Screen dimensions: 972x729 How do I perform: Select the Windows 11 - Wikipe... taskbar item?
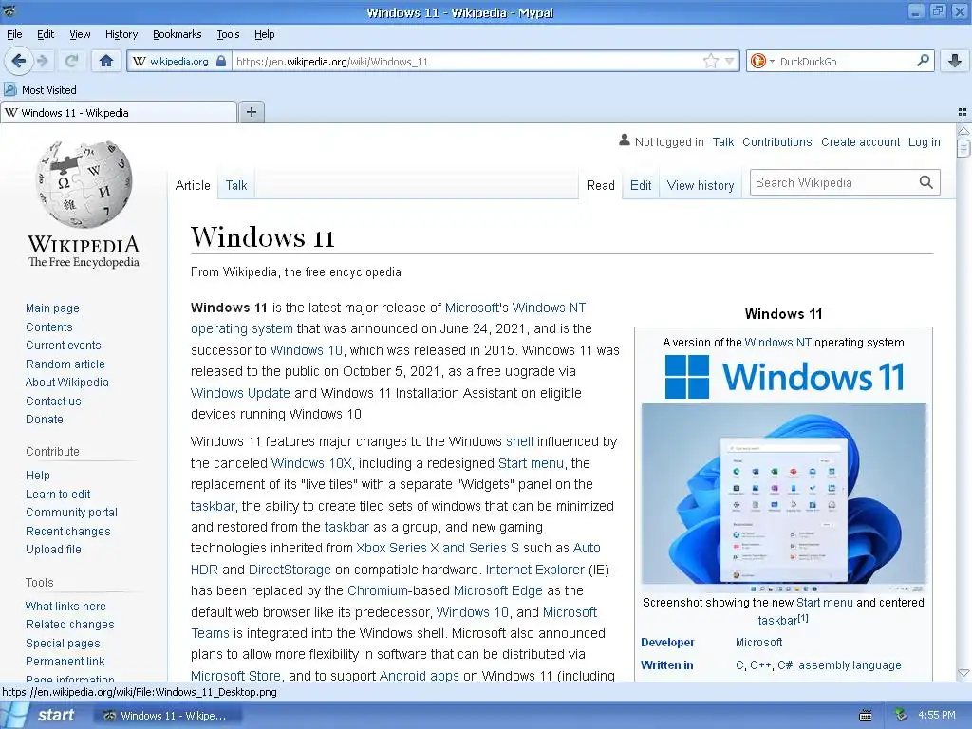[x=166, y=716]
